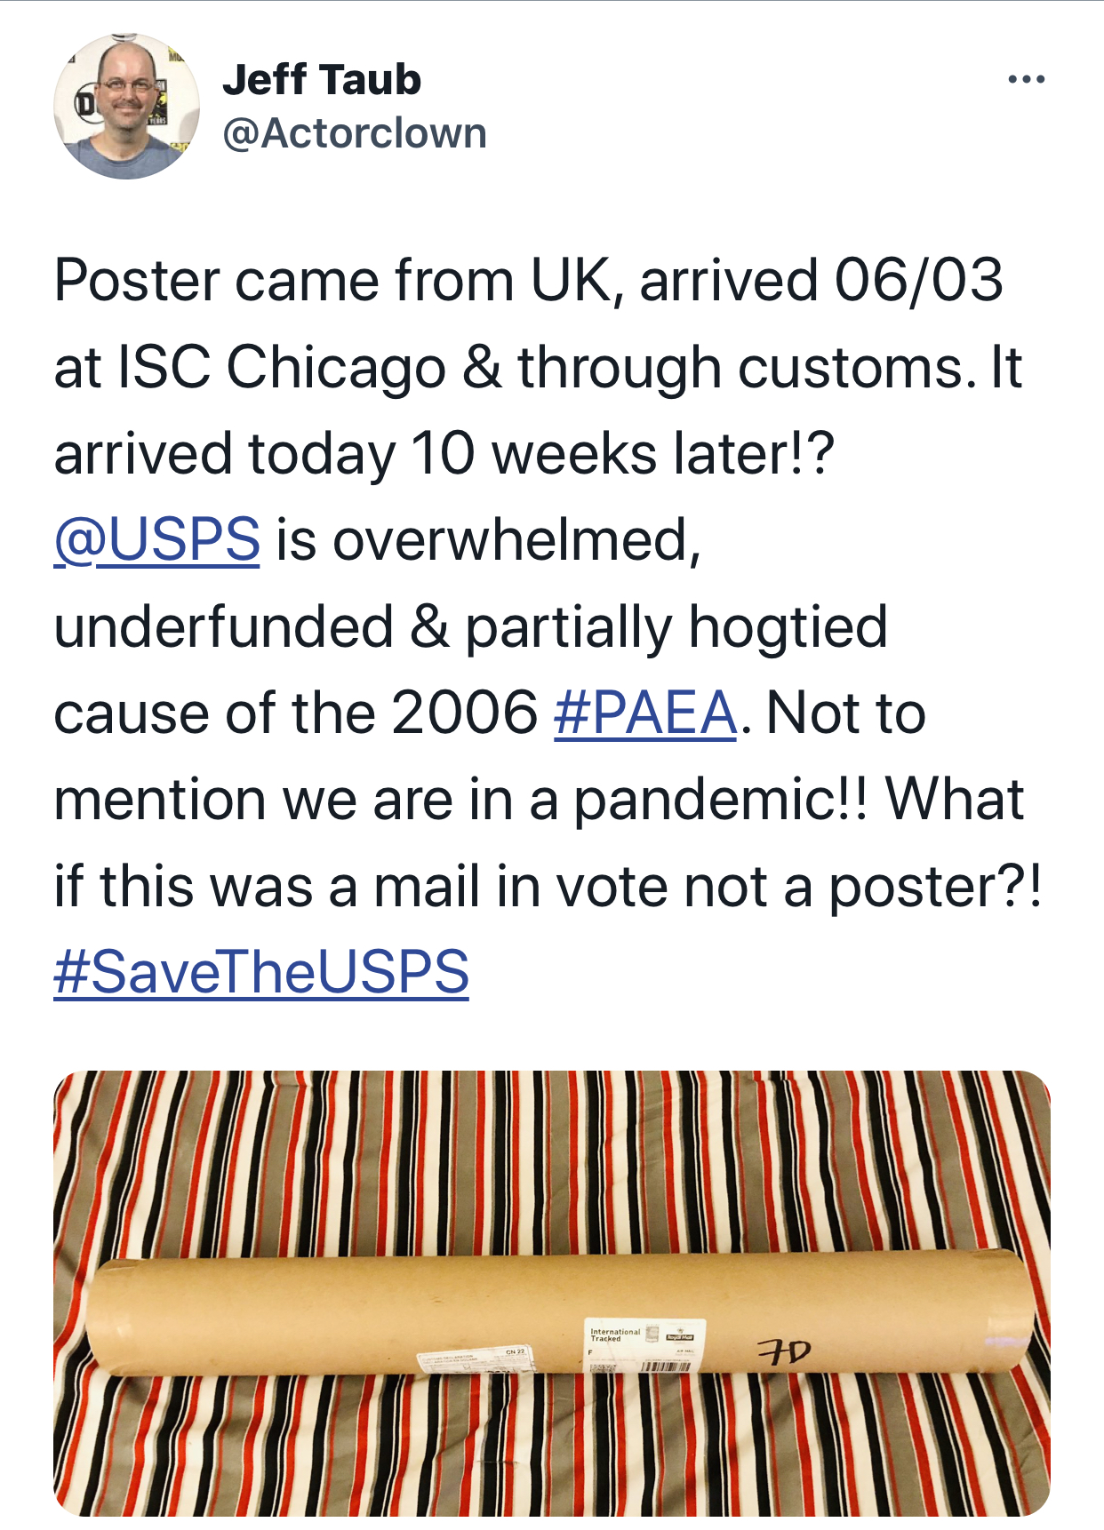Click the handwritten 7D mark on tube
This screenshot has width=1104, height=1530.
(783, 1352)
